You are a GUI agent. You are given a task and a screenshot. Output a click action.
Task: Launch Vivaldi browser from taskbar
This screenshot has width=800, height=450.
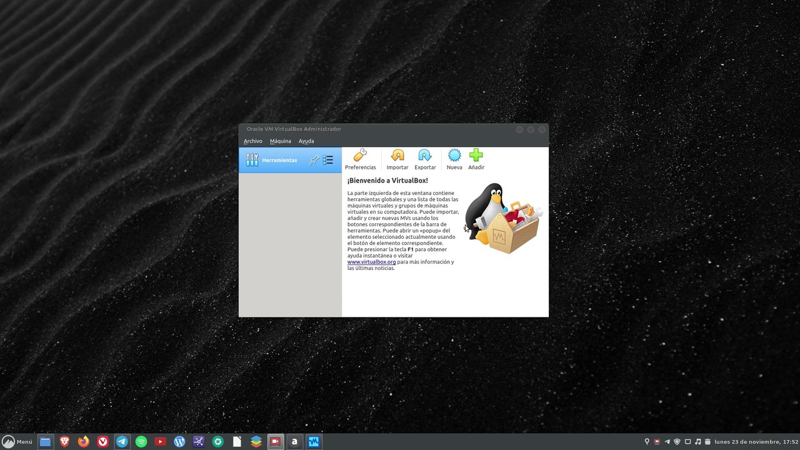[102, 442]
